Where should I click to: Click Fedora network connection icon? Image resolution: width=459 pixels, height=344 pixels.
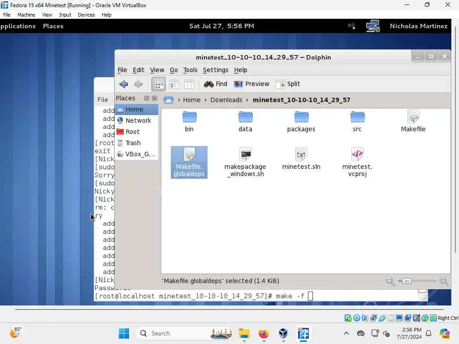click(x=373, y=26)
